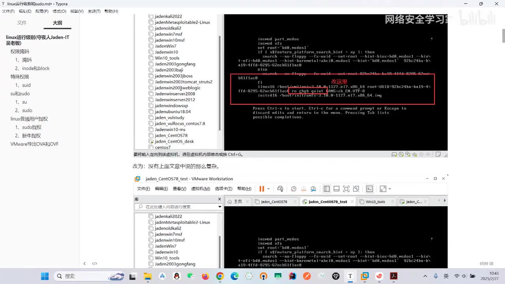505x284 pixels.
Task: Select the jaden_CentOS78_test VMware tab
Action: 328,202
